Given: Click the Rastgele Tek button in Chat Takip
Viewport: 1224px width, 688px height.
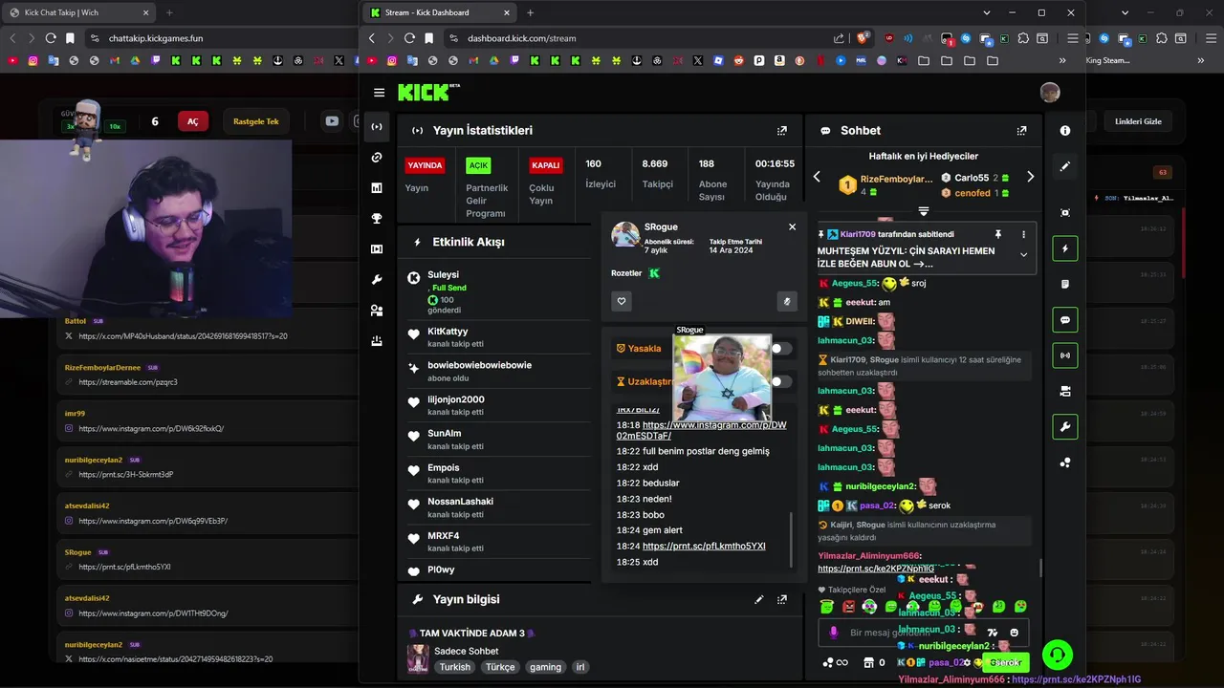Looking at the screenshot, I should (x=256, y=121).
